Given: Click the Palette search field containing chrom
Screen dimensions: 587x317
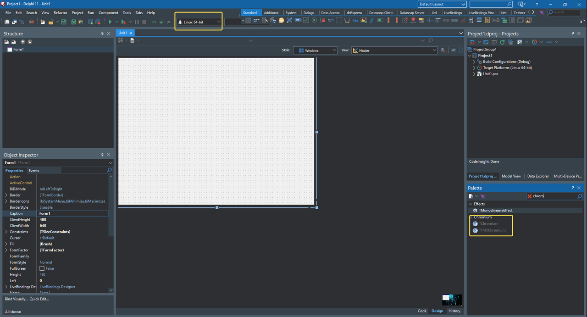Looking at the screenshot, I should click(x=554, y=196).
